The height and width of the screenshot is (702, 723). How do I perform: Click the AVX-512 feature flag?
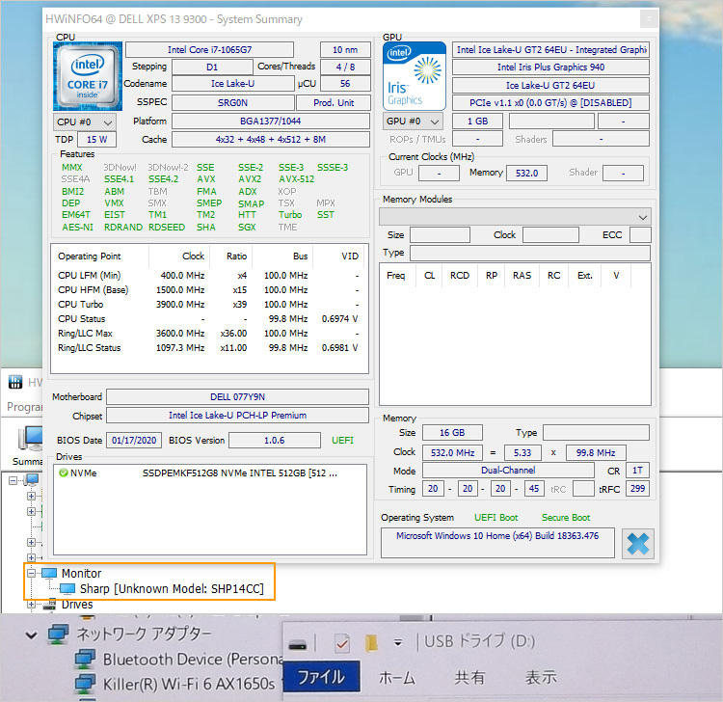297,179
